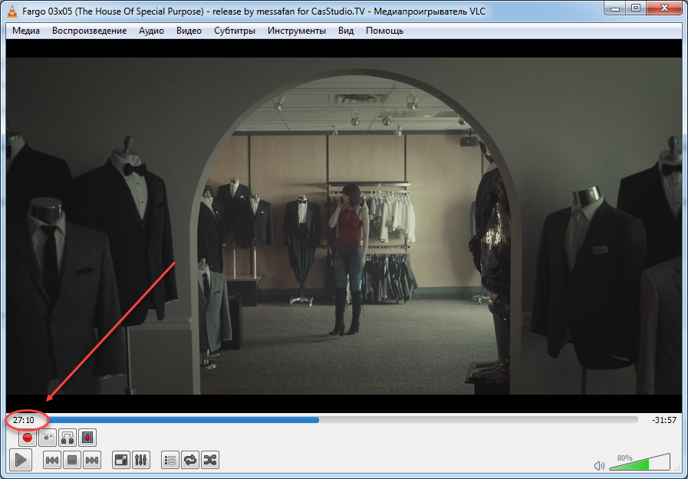688x479 pixels.
Task: Toggle the loop/repeat mode
Action: pos(190,460)
